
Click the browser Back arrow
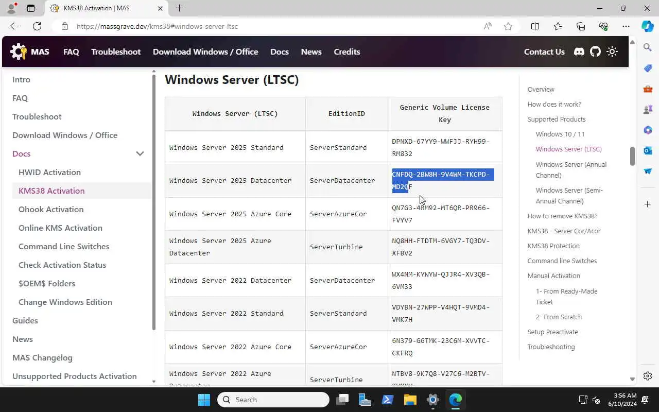click(x=14, y=26)
